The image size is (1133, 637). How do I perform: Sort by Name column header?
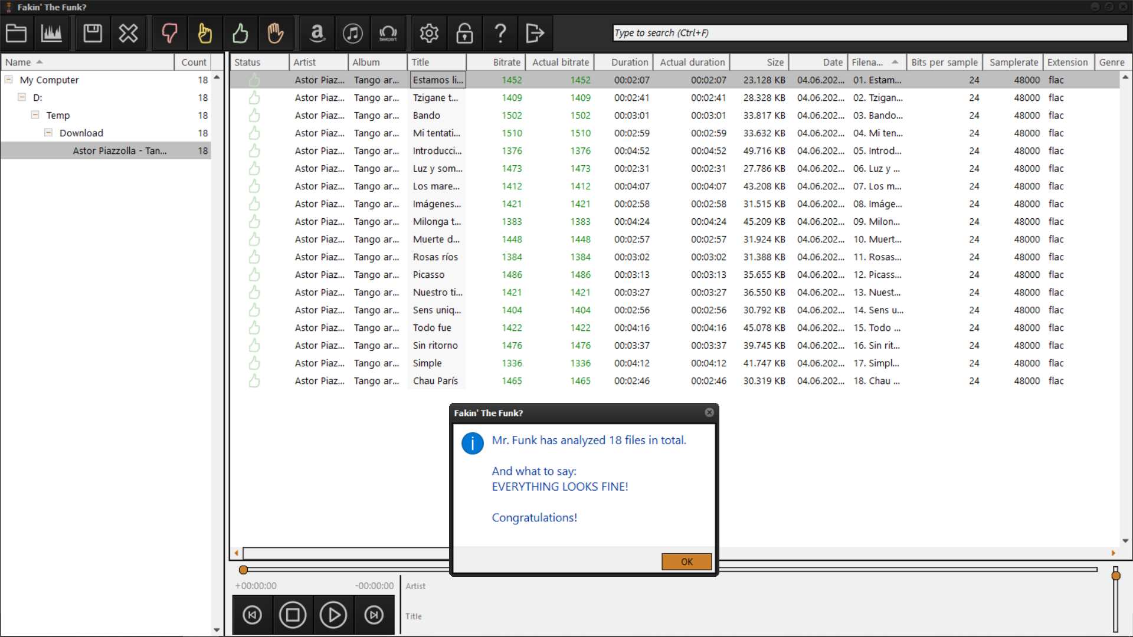click(87, 62)
